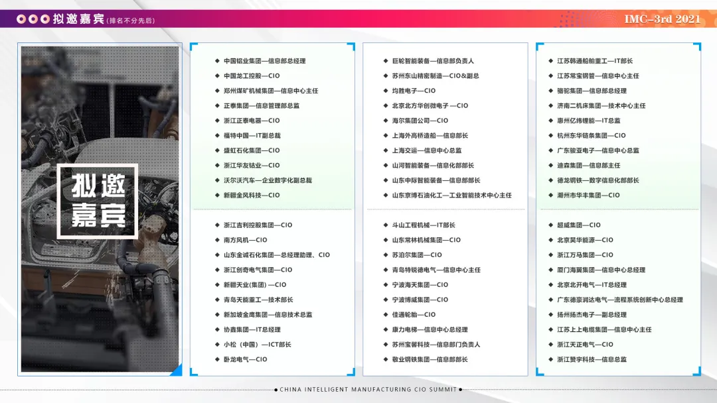Select 浙江赞宇科技—信息总监 entry
This screenshot has width=717, height=403.
[592, 360]
